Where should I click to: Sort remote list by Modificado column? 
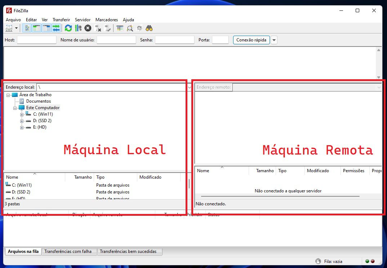coord(322,171)
